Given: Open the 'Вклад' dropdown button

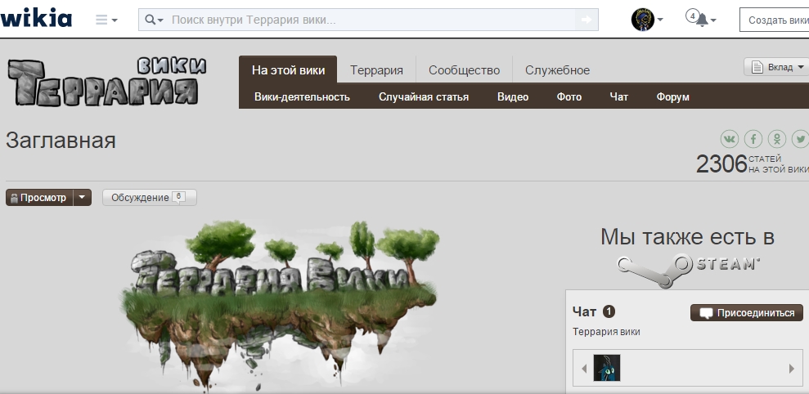Looking at the screenshot, I should [778, 67].
